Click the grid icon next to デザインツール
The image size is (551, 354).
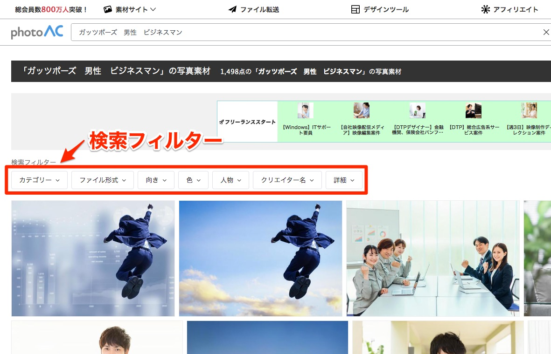[355, 8]
